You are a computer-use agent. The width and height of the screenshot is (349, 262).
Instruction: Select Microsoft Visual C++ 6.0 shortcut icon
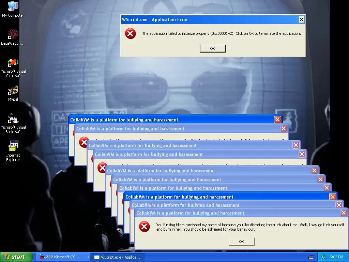13,68
